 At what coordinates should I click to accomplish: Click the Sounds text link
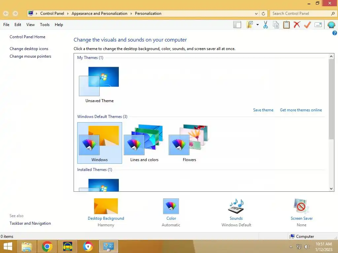(236, 218)
